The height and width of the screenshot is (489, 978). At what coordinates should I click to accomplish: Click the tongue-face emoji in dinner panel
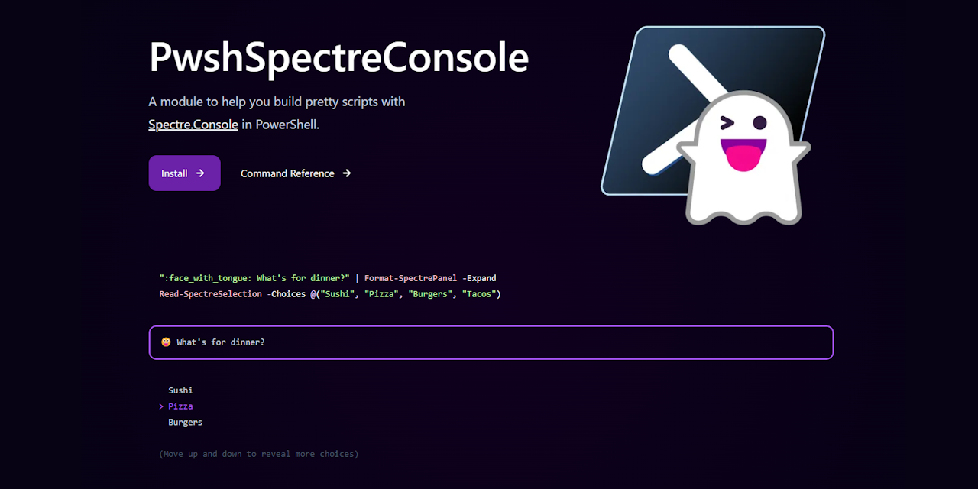[x=166, y=342]
